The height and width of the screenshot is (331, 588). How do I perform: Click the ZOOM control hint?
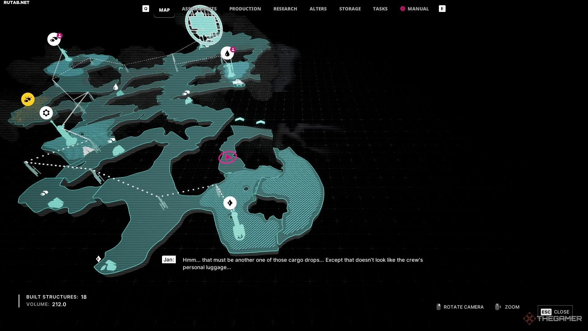tap(512, 307)
